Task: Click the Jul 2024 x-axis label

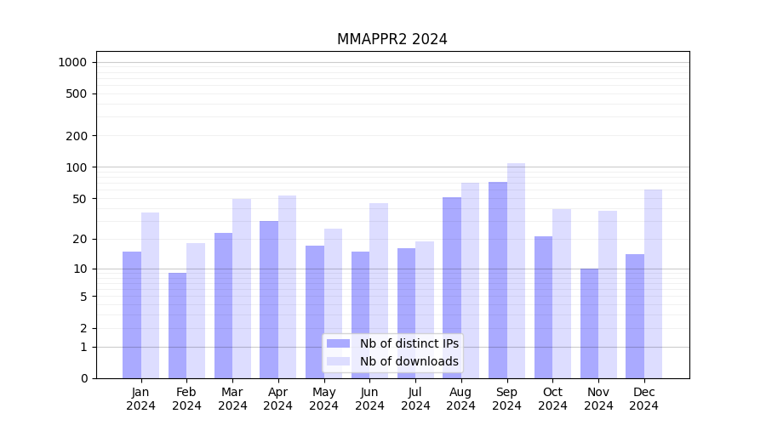Action: click(x=415, y=399)
